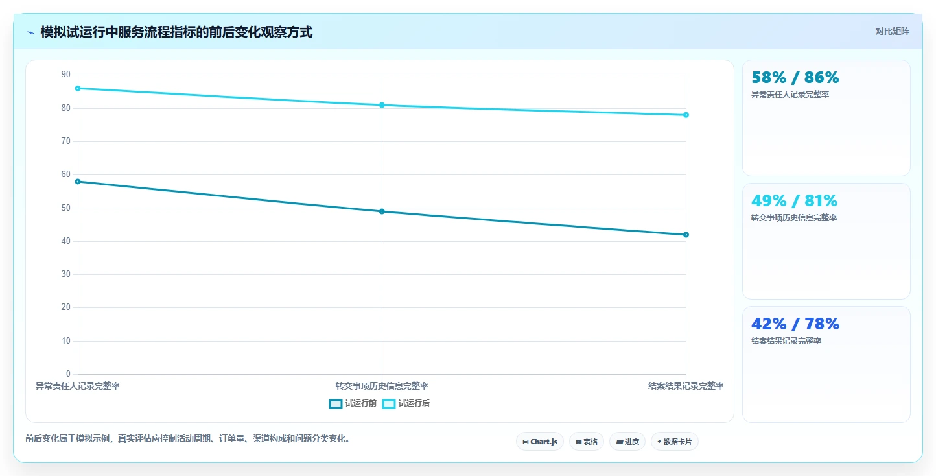The width and height of the screenshot is (936, 476).
Task: Click the 试运行前 legend color box
Action: [336, 403]
